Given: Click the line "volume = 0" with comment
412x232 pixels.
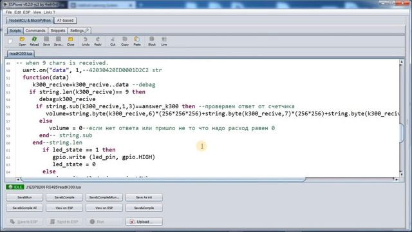Looking at the screenshot, I should 162,128.
